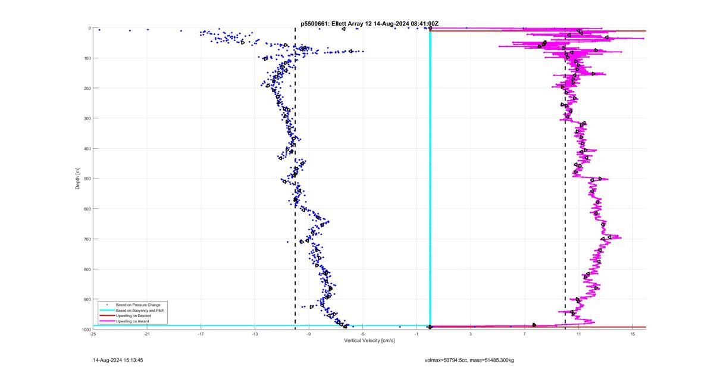Click the velocity tick label '-5'
The width and height of the screenshot is (714, 370).
[x=363, y=334]
